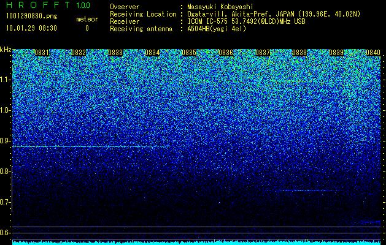The height and width of the screenshot is (245, 386).
Task: Select the file name 1001290830.png
Action: tap(32, 17)
